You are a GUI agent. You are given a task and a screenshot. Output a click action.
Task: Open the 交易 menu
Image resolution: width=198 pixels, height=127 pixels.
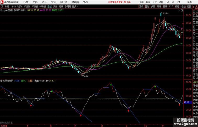tap(85, 2)
